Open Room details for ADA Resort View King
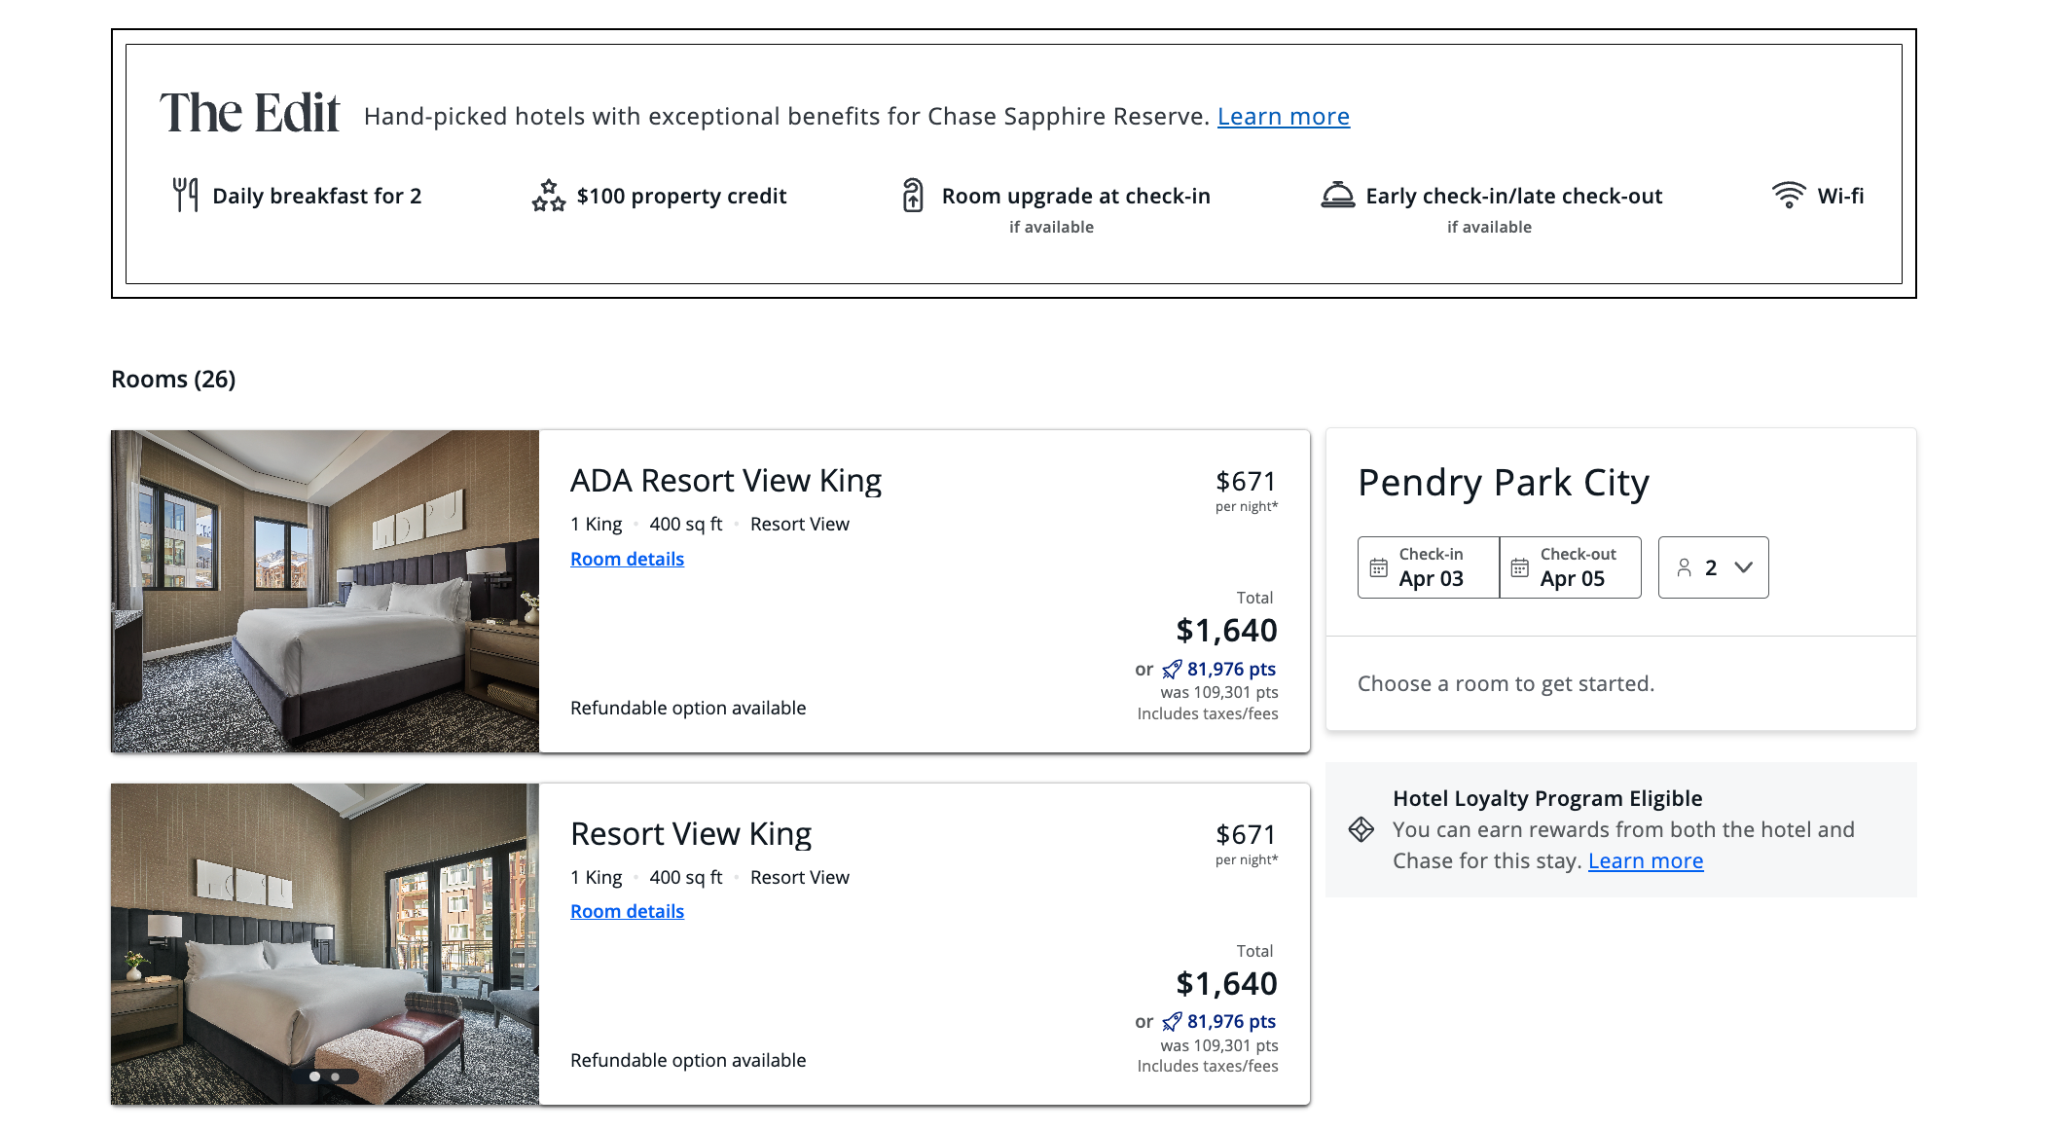 (627, 560)
